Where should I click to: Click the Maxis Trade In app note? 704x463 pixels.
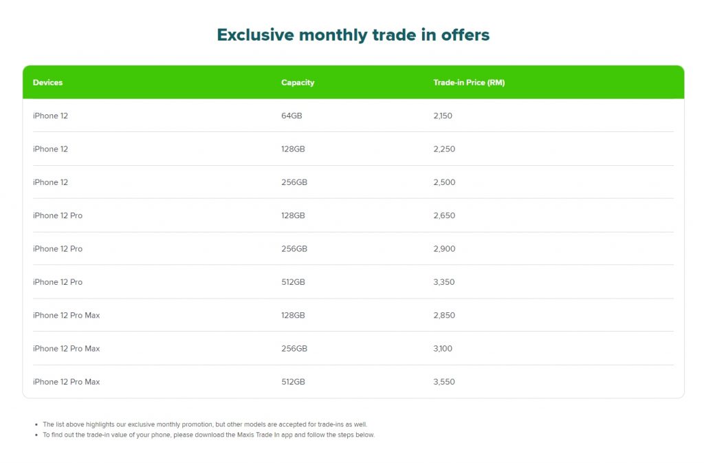tap(208, 435)
